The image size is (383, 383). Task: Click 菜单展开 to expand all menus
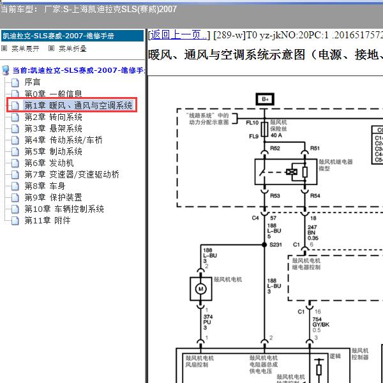[26, 49]
